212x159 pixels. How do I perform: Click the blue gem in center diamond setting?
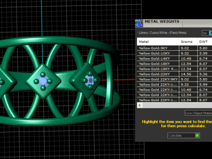[43, 81]
